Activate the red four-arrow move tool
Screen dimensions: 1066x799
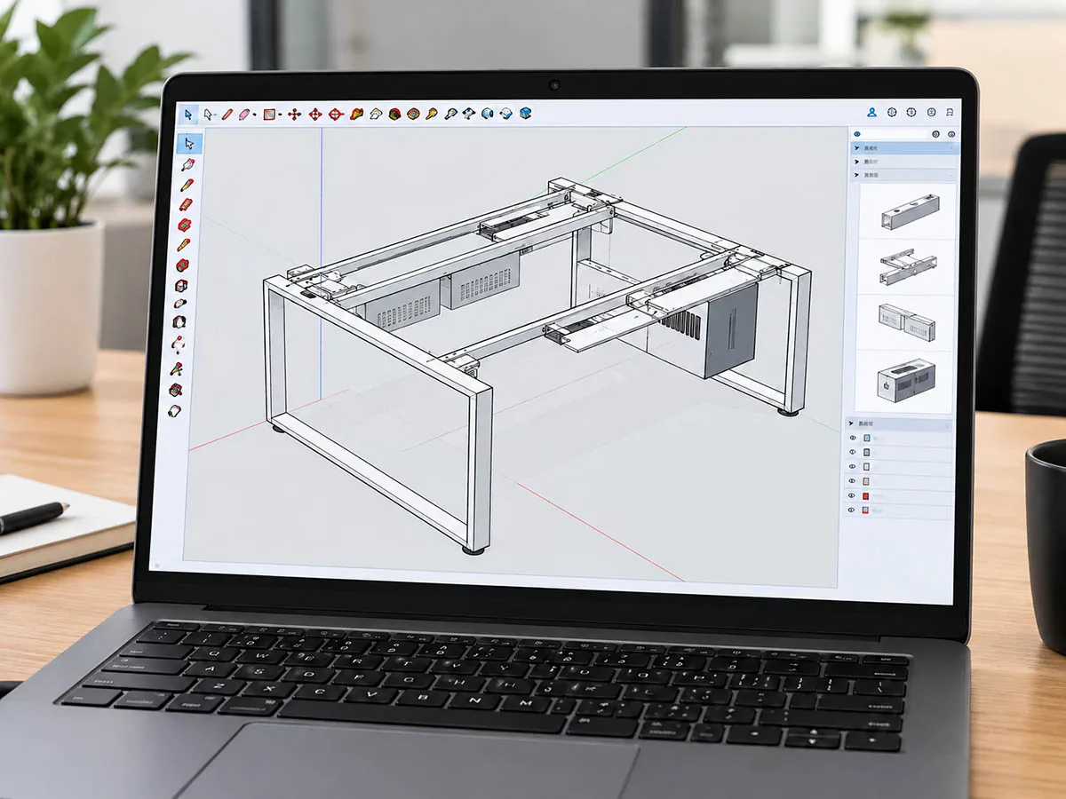pyautogui.click(x=294, y=114)
